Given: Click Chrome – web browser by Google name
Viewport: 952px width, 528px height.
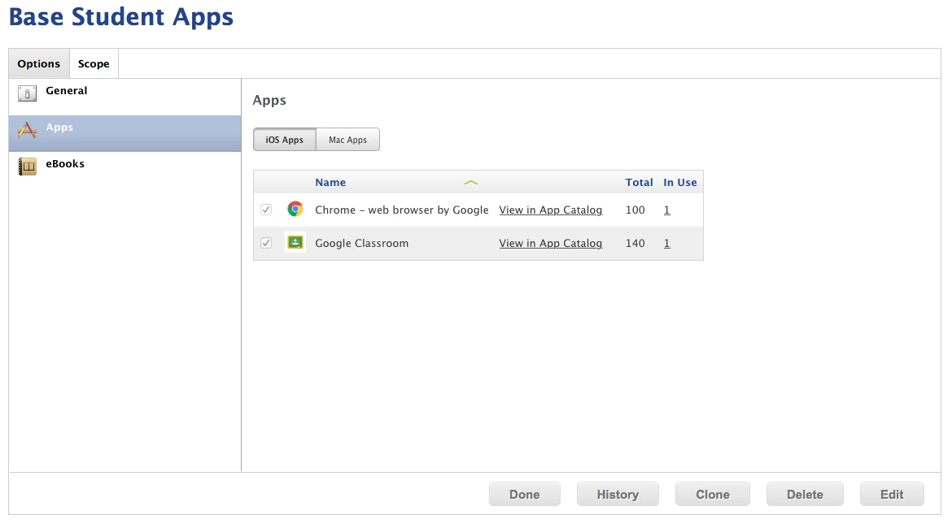Looking at the screenshot, I should [402, 210].
